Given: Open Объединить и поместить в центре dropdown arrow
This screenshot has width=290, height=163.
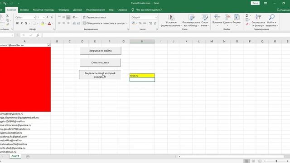Looking at the screenshot, I should coord(127,23).
